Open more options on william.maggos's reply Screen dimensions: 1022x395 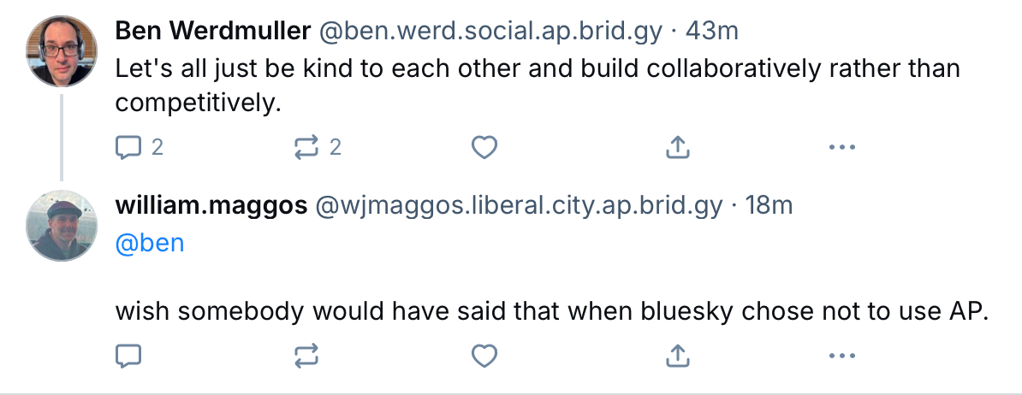click(842, 354)
